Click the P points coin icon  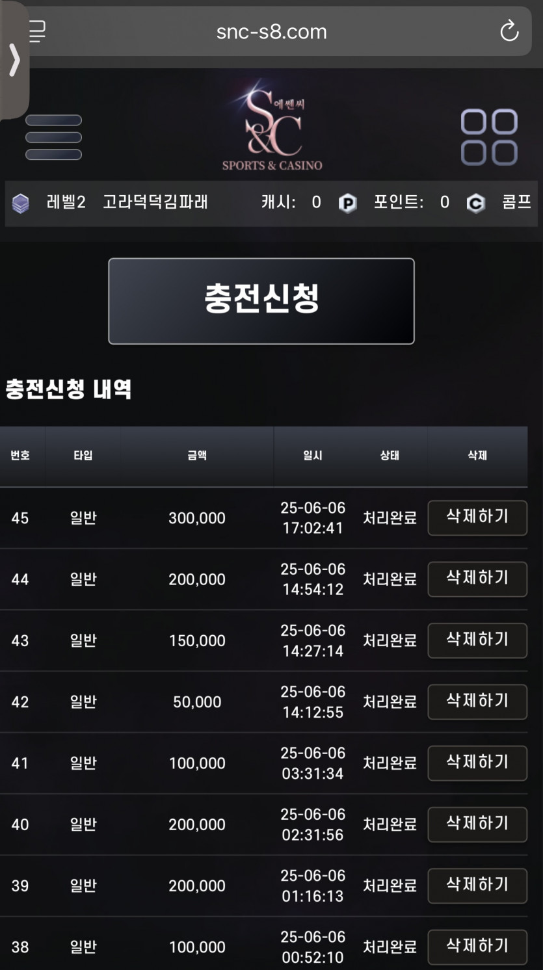click(x=348, y=204)
